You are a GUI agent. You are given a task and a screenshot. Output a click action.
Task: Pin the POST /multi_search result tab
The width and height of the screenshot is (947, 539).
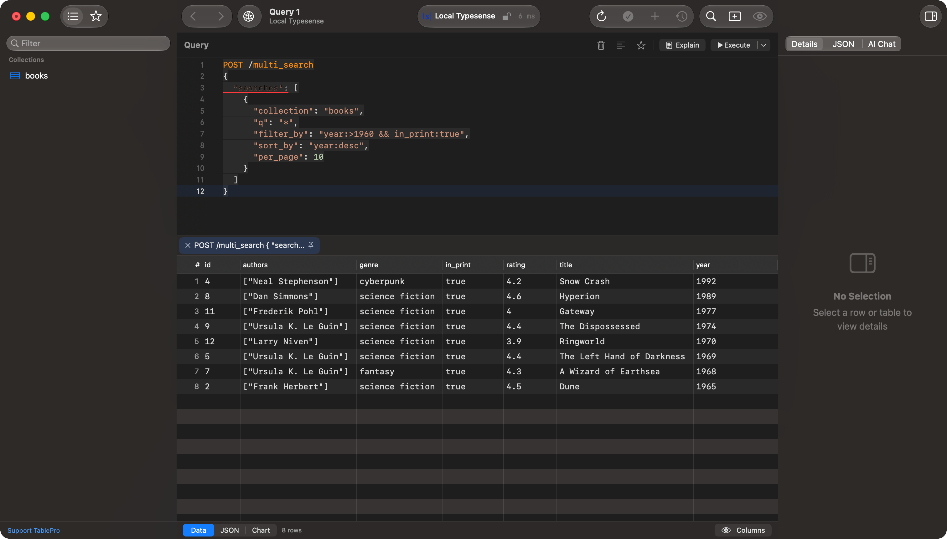tap(311, 245)
